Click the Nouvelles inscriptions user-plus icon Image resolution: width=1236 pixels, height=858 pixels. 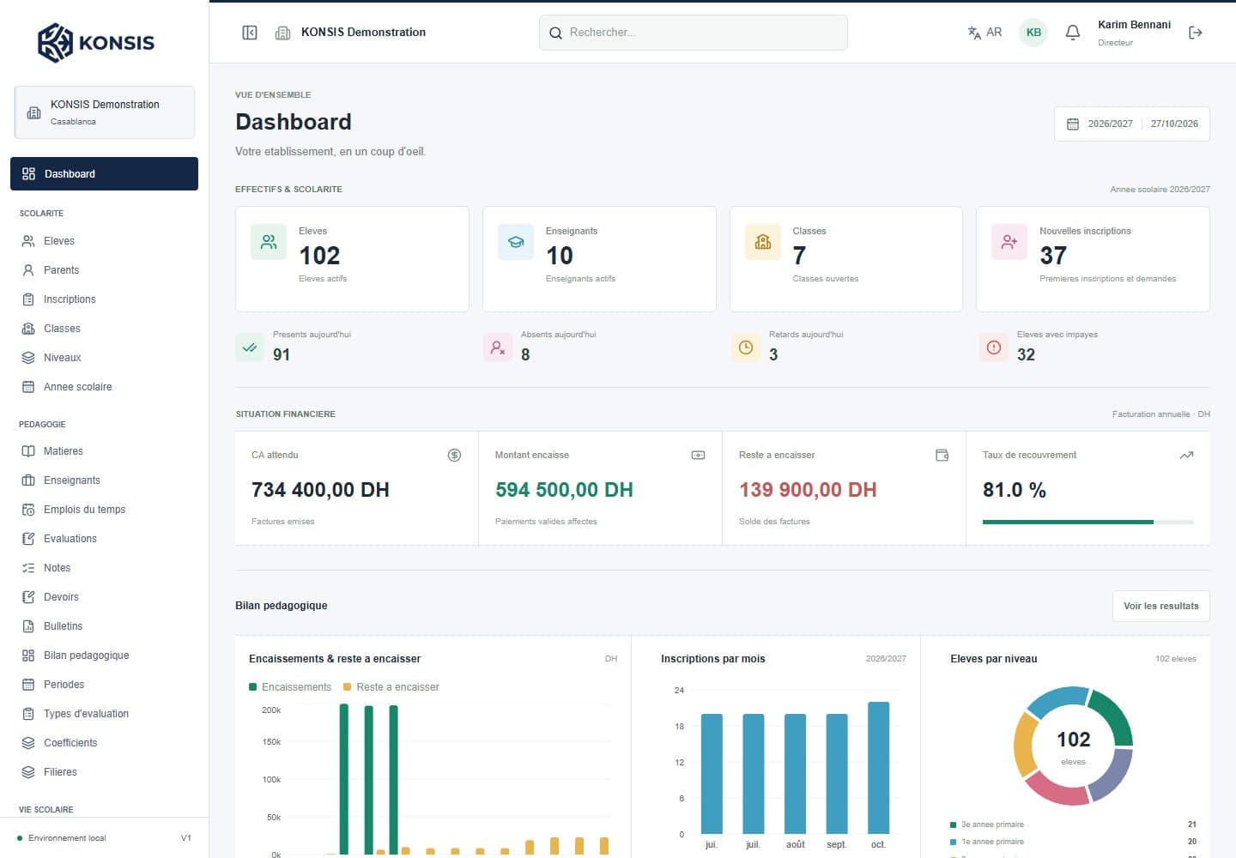click(1009, 242)
